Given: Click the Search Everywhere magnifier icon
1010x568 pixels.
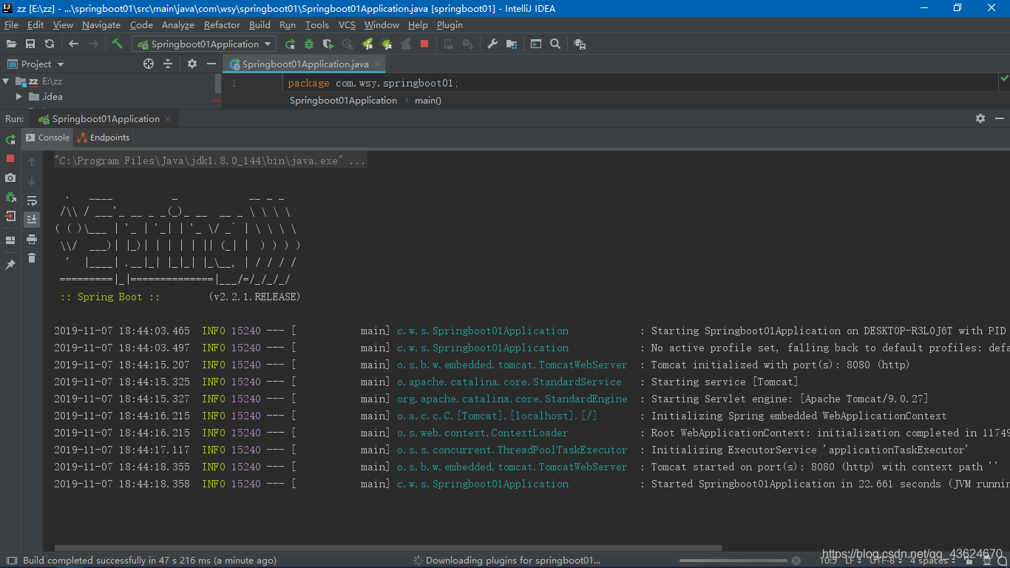Looking at the screenshot, I should tap(555, 44).
